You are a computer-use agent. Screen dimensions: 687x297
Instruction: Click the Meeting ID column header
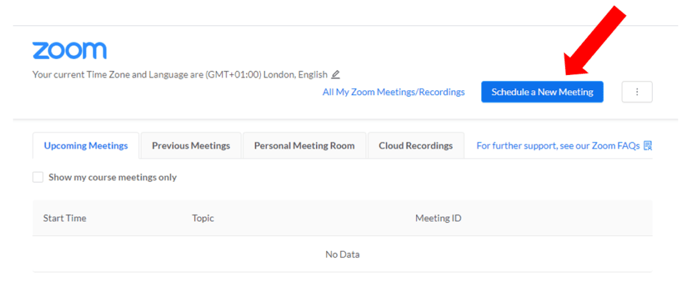coord(438,218)
